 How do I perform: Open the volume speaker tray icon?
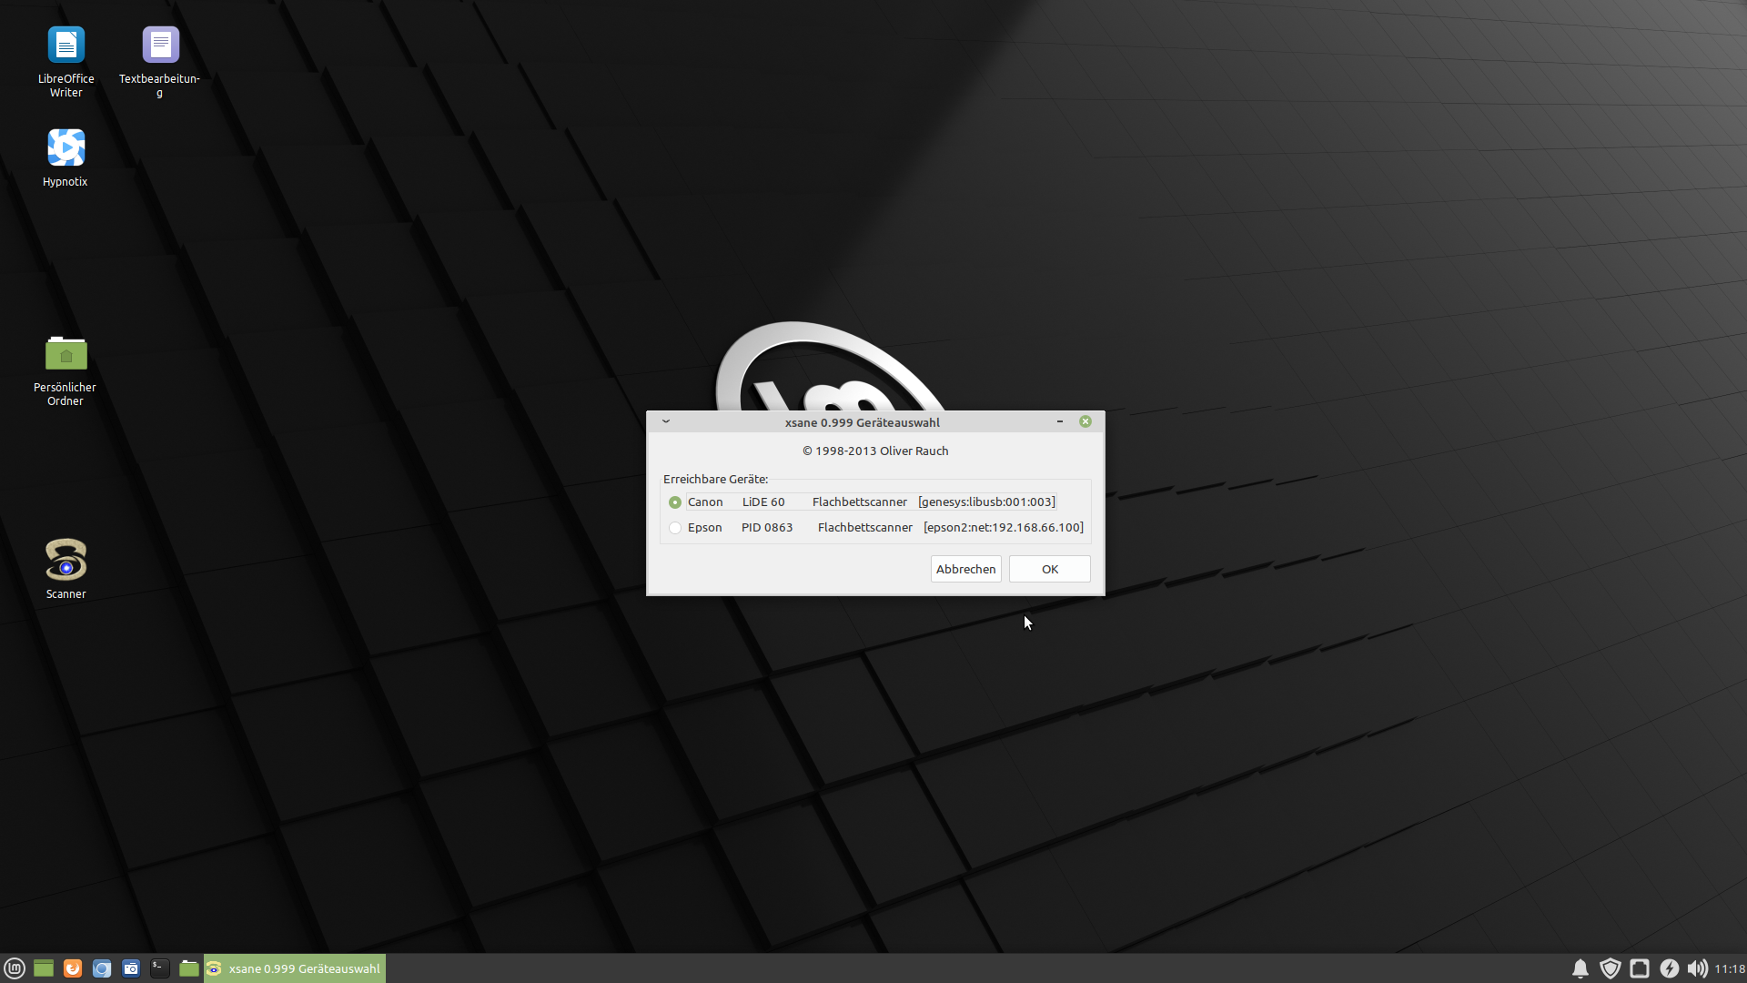1697,968
